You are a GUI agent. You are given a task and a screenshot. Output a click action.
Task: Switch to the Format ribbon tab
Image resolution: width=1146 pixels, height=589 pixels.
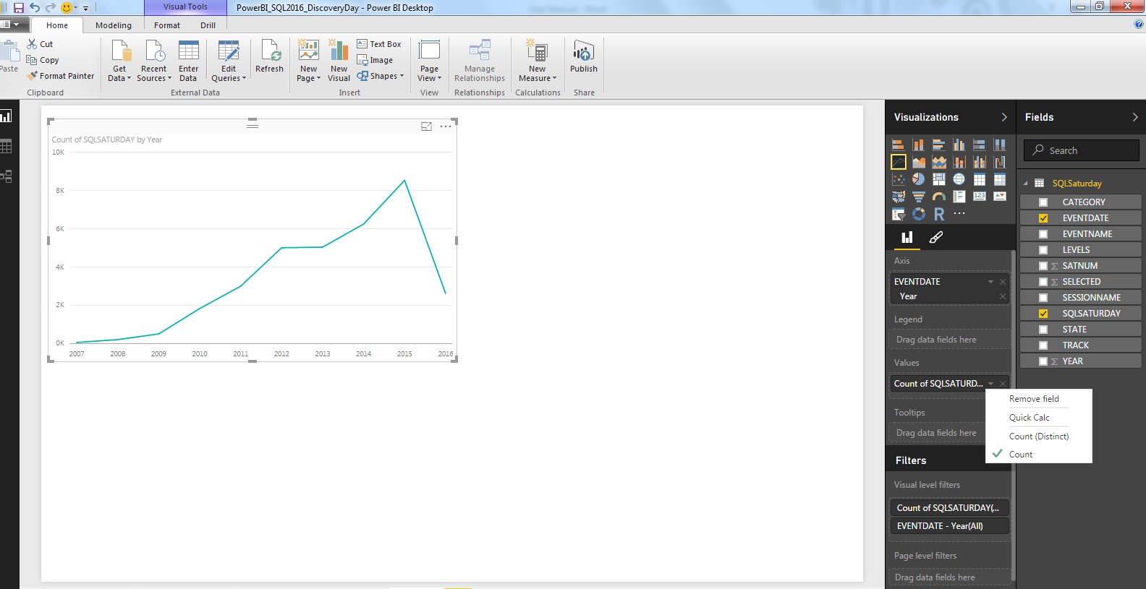click(x=167, y=25)
